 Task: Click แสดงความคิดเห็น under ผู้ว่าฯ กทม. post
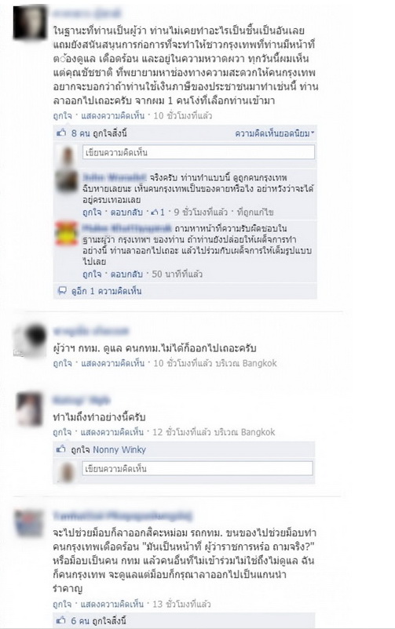[112, 363]
